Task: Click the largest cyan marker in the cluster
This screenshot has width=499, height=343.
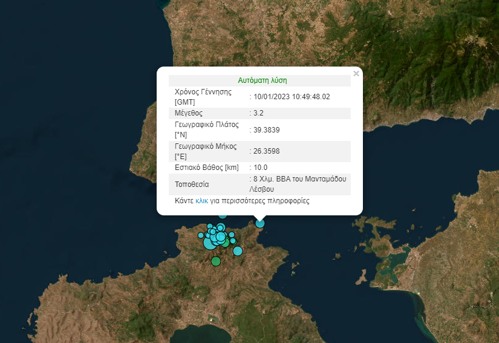Action: [209, 243]
